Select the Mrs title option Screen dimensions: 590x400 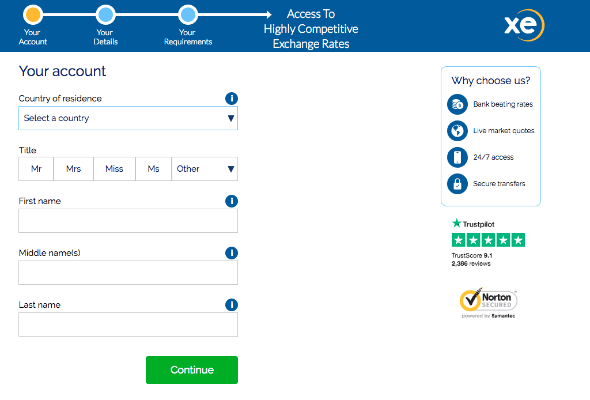(73, 169)
